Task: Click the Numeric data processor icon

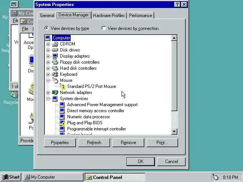Action: click(x=62, y=117)
